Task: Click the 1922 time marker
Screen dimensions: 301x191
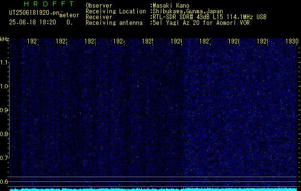Action: [62, 41]
